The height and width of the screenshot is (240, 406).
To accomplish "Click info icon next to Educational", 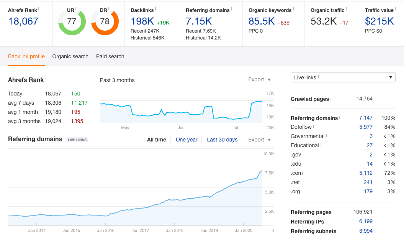I will (321, 145).
